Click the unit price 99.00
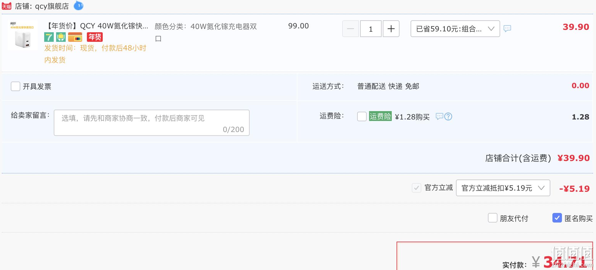 pos(298,26)
